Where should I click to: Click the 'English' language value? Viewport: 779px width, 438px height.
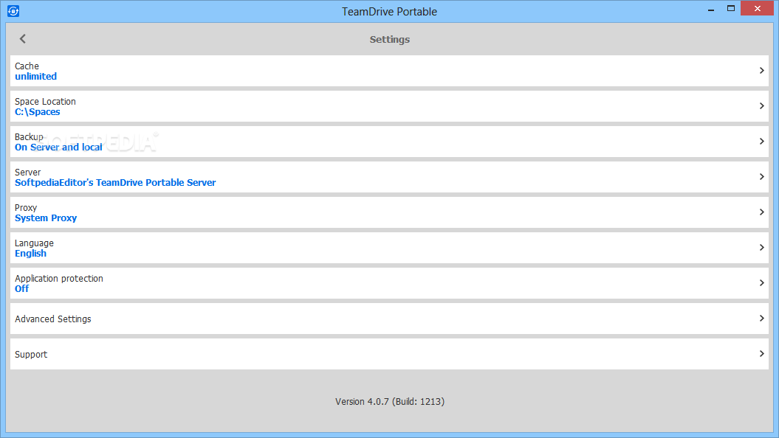click(x=30, y=254)
